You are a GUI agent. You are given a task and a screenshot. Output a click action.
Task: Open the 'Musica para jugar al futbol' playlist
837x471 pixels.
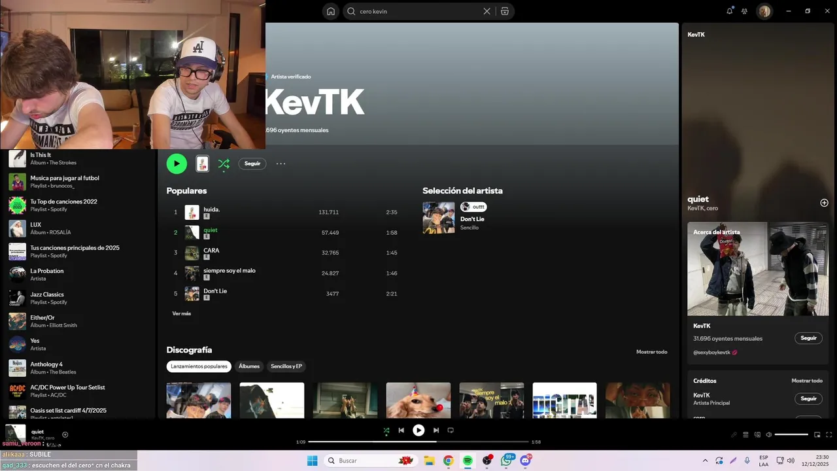point(78,182)
